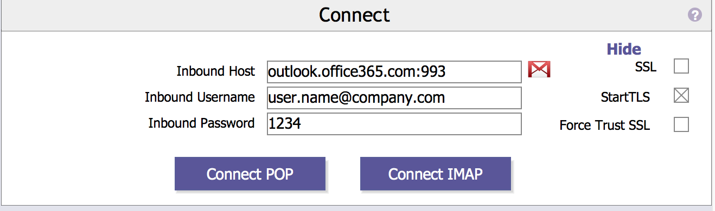
Task: Click the SSL label text
Action: 645,68
